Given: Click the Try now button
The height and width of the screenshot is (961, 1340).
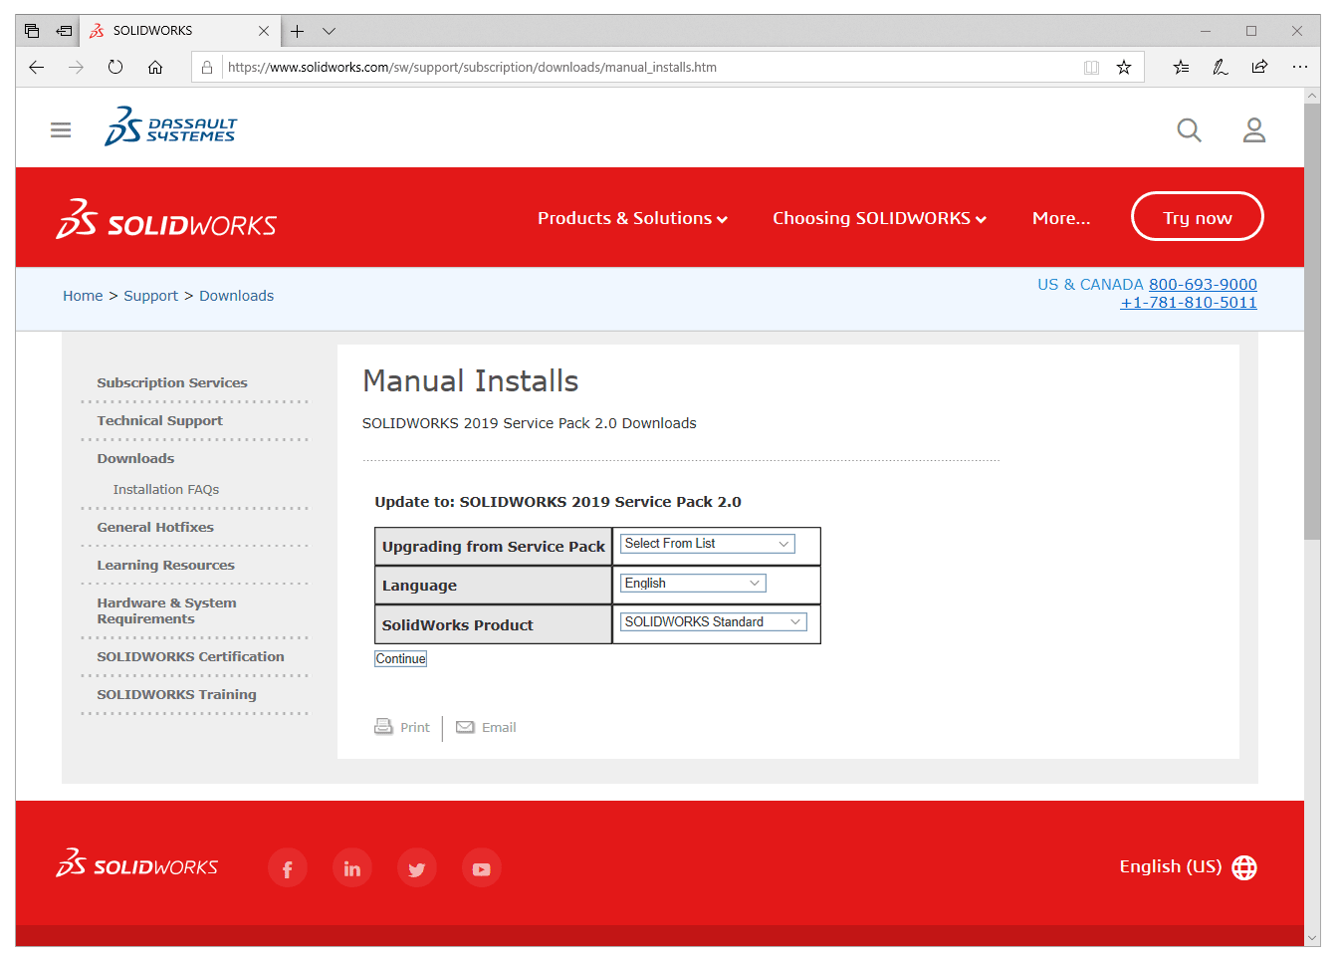Looking at the screenshot, I should [1198, 216].
